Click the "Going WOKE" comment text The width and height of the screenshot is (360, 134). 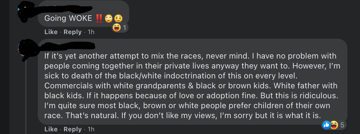pyautogui.click(x=68, y=19)
